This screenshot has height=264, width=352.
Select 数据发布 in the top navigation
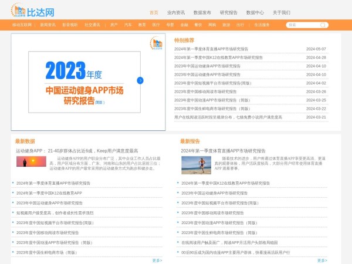point(202,12)
